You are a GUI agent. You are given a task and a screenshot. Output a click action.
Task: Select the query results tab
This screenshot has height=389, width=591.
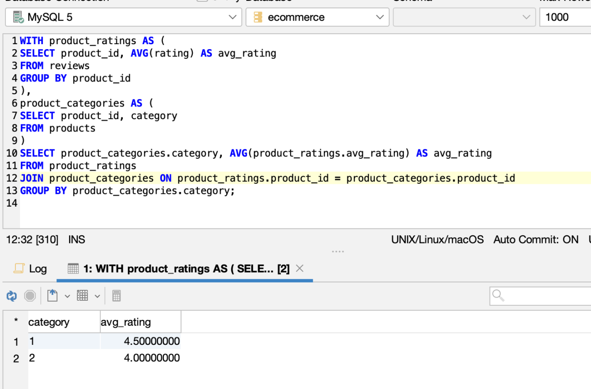pos(177,268)
